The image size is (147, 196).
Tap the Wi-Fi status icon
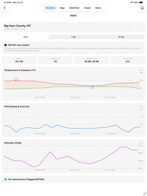[131, 2]
